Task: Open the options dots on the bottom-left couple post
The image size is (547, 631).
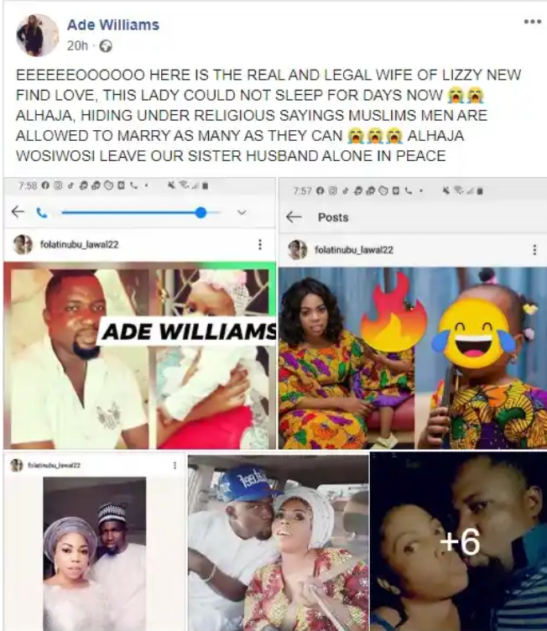Action: (x=175, y=465)
